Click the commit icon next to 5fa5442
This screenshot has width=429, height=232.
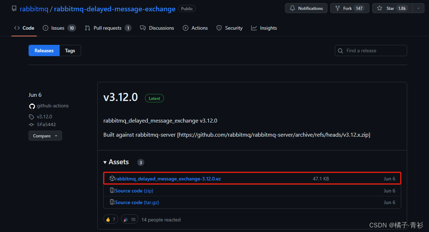[x=32, y=124]
